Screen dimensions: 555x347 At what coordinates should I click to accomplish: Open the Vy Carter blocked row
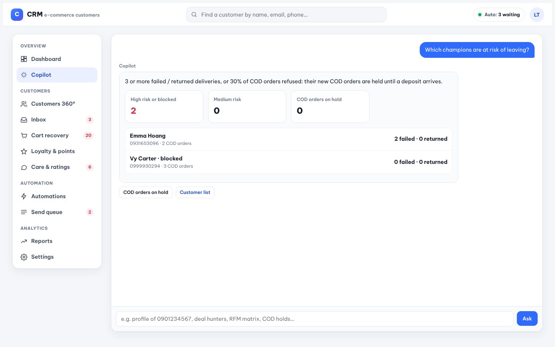tap(289, 162)
